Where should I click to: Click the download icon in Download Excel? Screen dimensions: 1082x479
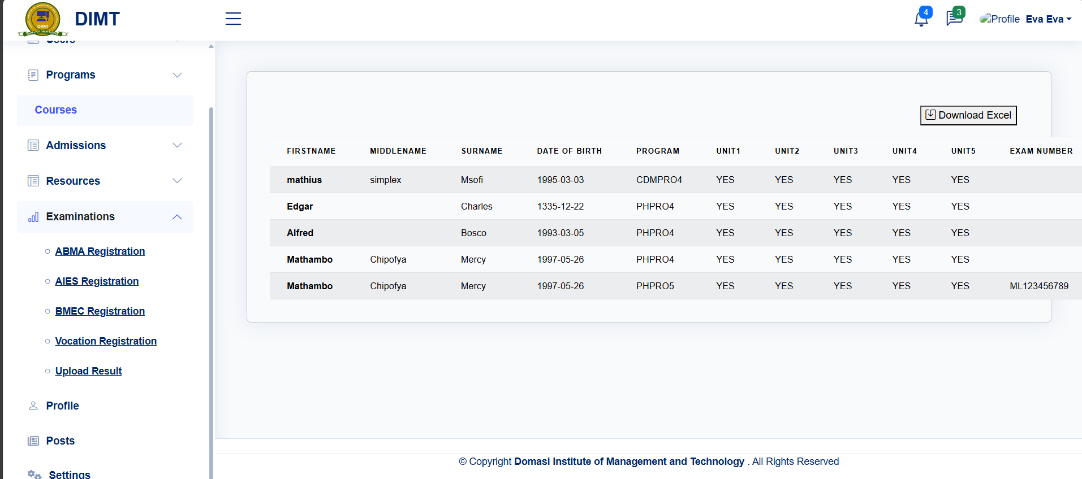(930, 115)
